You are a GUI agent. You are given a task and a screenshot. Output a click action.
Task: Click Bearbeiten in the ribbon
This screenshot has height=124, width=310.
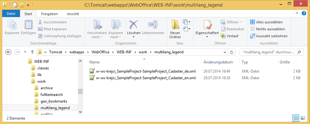point(233,29)
